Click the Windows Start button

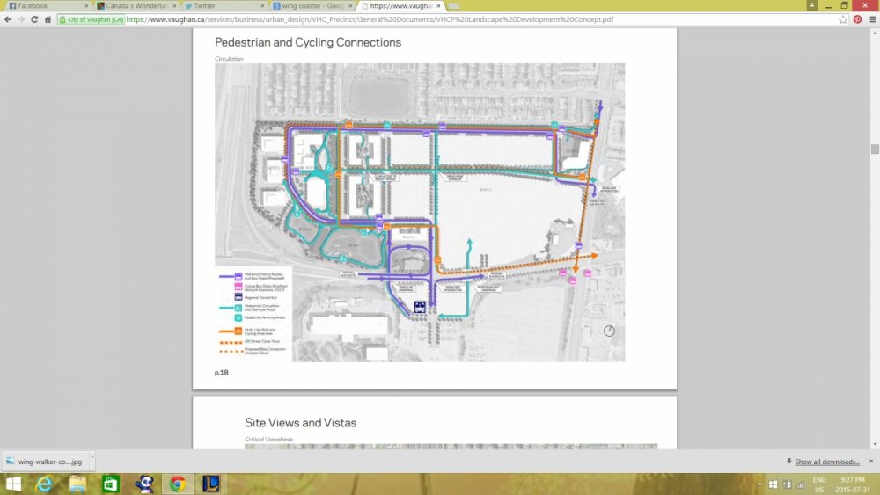12,484
